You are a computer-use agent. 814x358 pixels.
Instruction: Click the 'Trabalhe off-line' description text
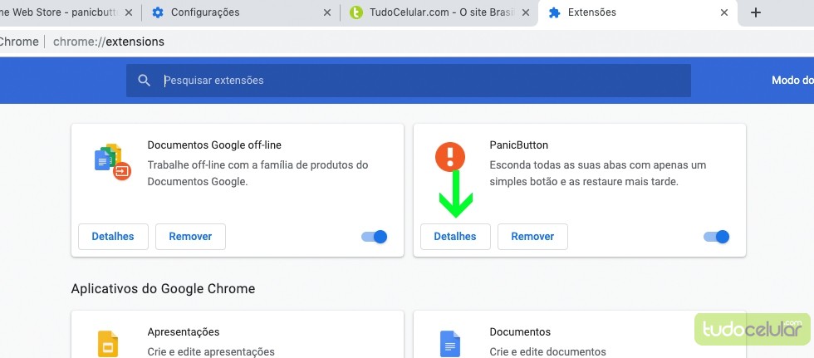click(258, 174)
